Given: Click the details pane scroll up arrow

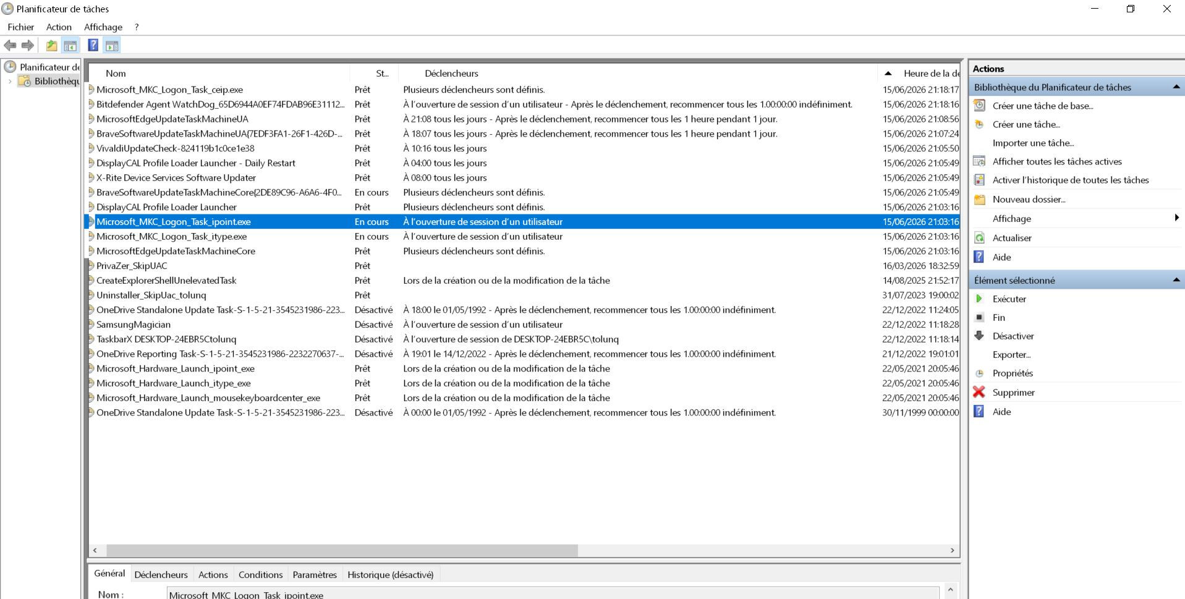Looking at the screenshot, I should 951,590.
